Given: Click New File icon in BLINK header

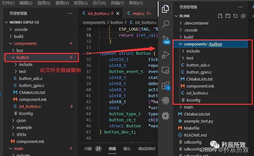Looking at the screenshot, I should [220, 16].
